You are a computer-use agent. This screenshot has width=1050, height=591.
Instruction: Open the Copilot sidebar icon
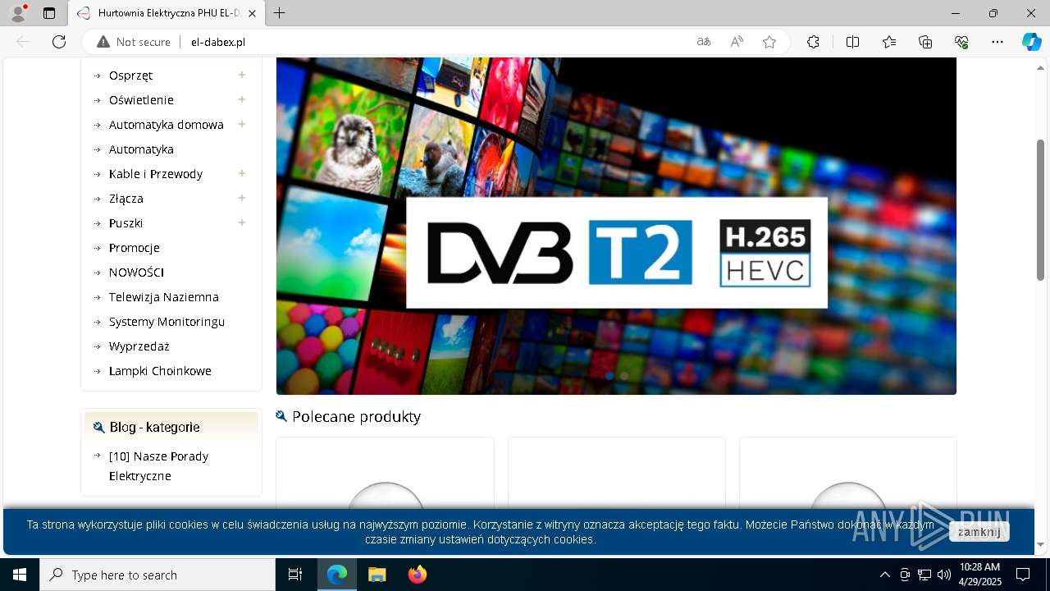1032,42
